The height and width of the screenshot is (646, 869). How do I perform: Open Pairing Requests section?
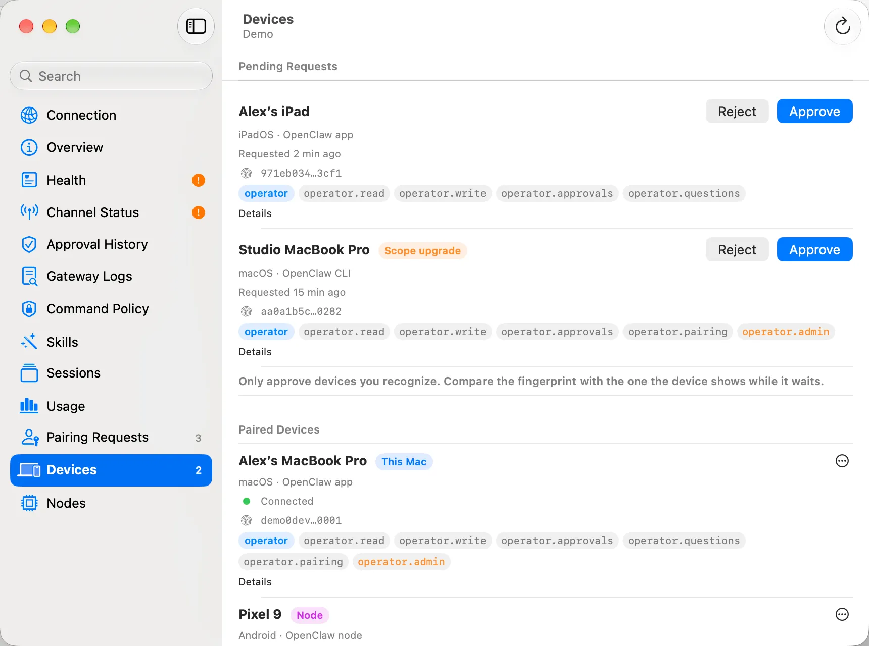click(x=111, y=437)
